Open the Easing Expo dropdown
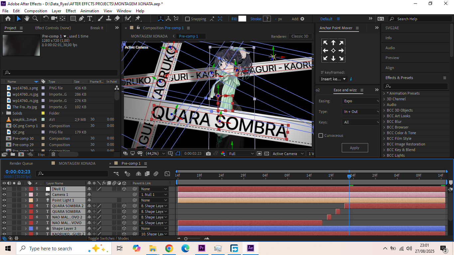This screenshot has height=255, width=454. [x=361, y=101]
